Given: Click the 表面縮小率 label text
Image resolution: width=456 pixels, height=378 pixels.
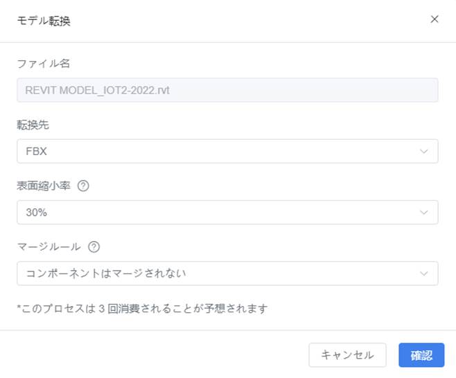Looking at the screenshot, I should click(x=44, y=186).
